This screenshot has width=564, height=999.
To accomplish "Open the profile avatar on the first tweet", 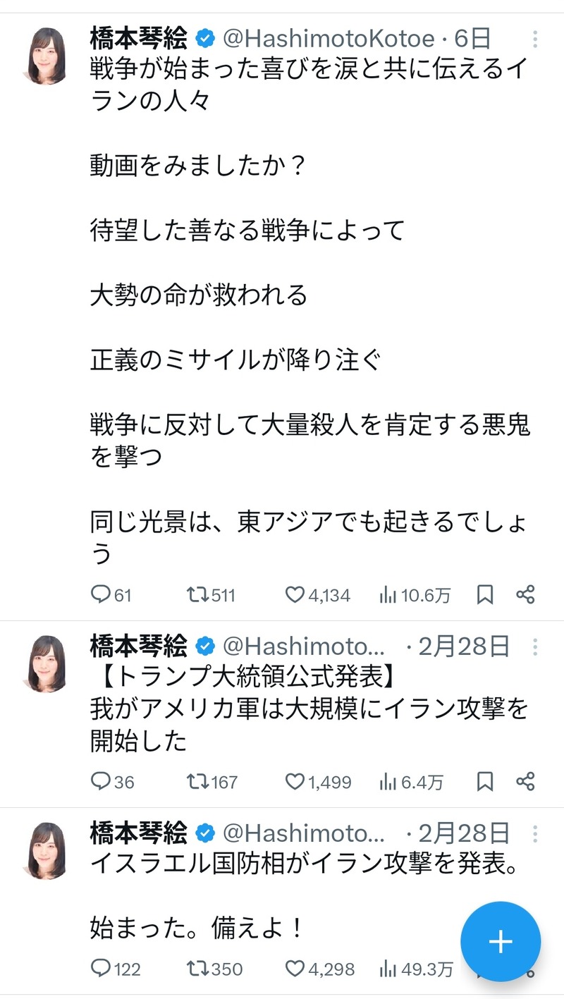I will pyautogui.click(x=46, y=56).
